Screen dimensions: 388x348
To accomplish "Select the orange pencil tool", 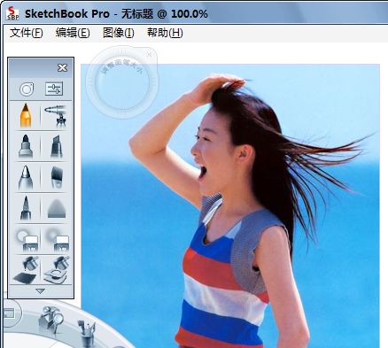I will (x=26, y=115).
